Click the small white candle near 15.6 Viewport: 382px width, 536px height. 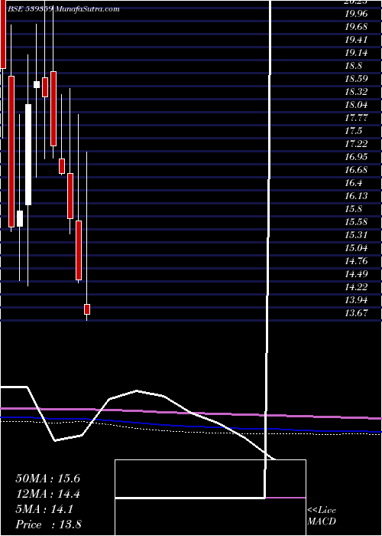[20, 218]
